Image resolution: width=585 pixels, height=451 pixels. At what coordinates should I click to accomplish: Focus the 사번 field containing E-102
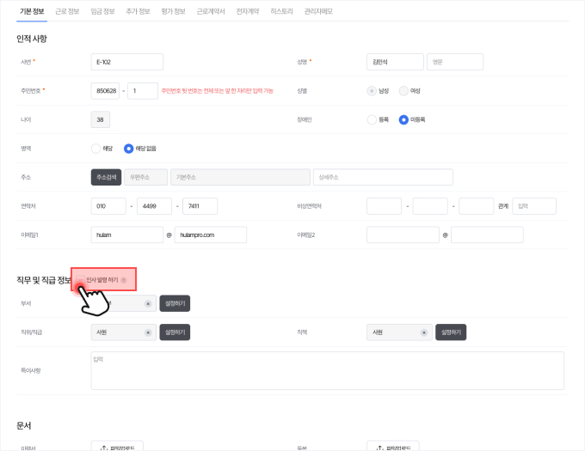(x=126, y=62)
